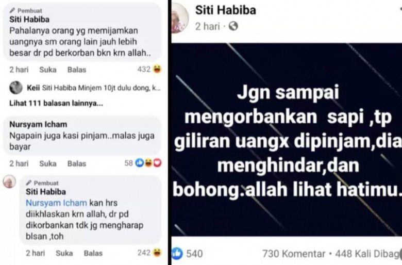The image size is (402, 265).
Task: Reply to Nursyam Icham's comment via Balas
Action: coord(77,163)
